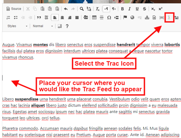This screenshot has width=181, height=138.
Task: Redo the last undone edit
Action: click(x=73, y=9)
